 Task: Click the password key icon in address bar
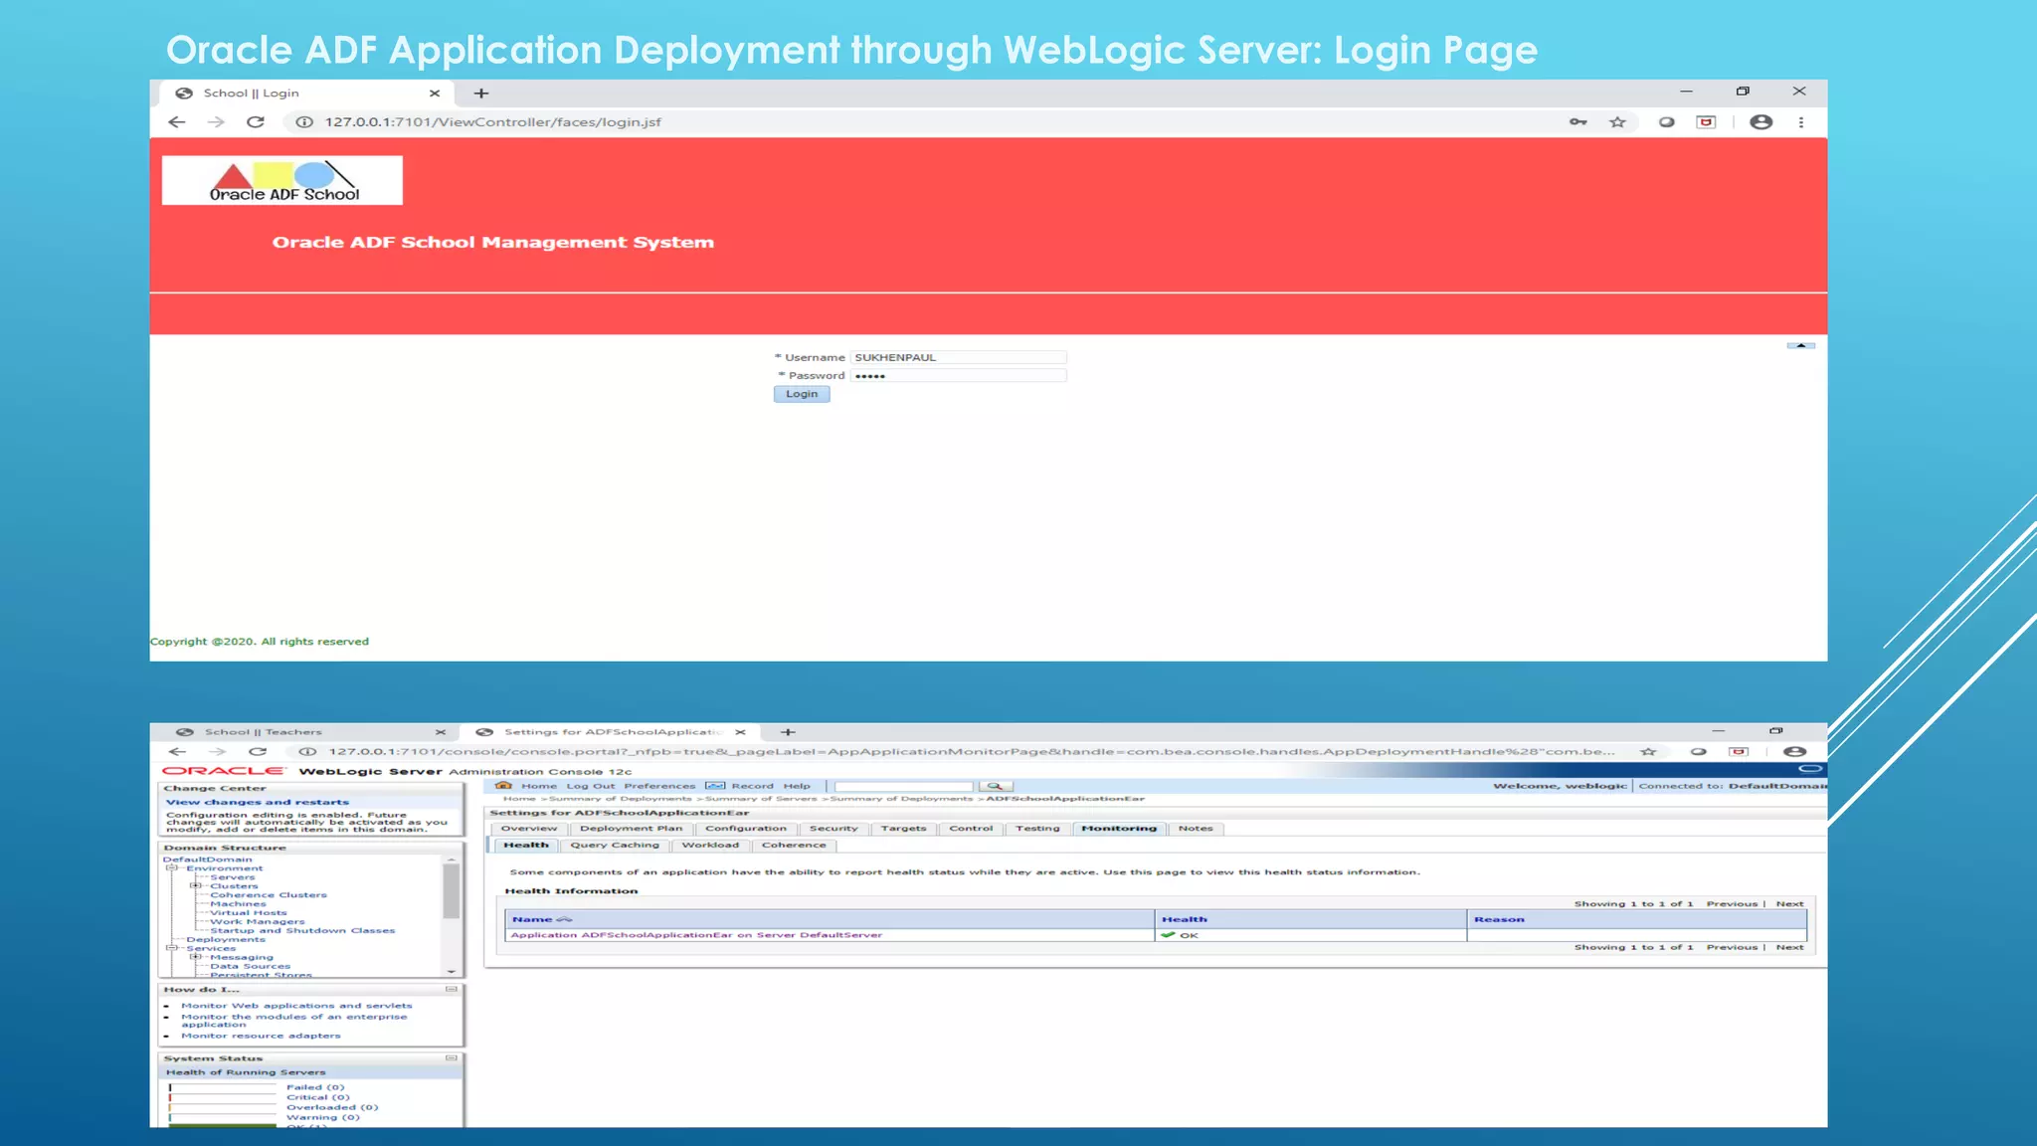click(1578, 122)
